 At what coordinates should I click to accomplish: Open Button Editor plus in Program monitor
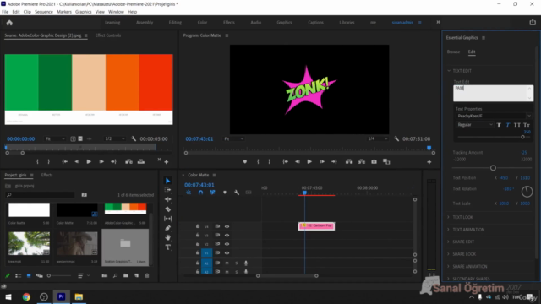[x=429, y=161]
